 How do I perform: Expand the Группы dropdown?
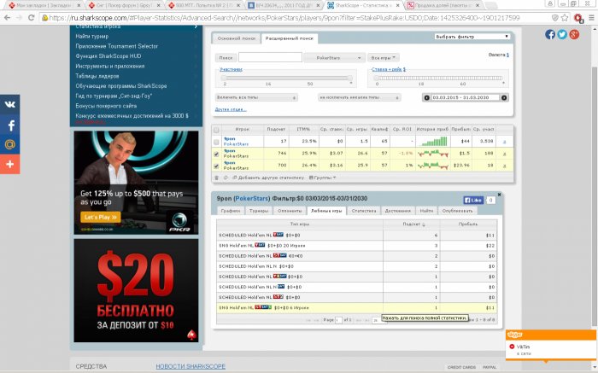(x=322, y=178)
